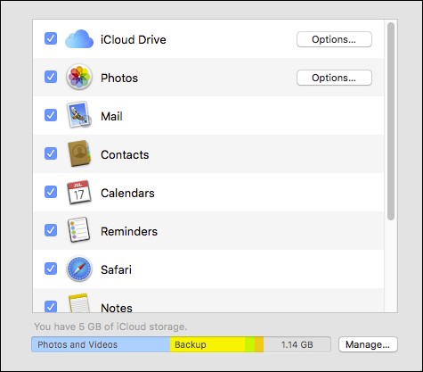
Task: Uncheck the iCloud Drive checkbox
Action: (51, 38)
